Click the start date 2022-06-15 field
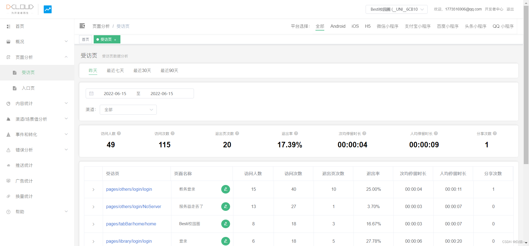This screenshot has width=529, height=246. click(x=115, y=93)
